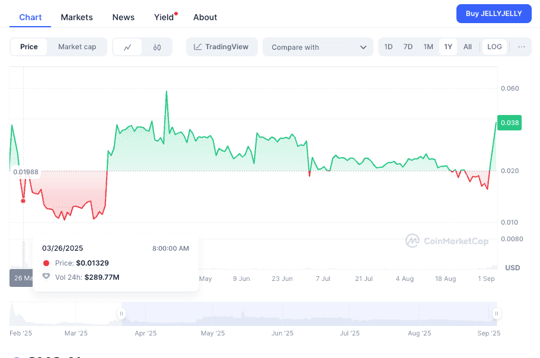Viewport: 540px width, 358px height.
Task: Click the right range slider handle
Action: [496, 314]
